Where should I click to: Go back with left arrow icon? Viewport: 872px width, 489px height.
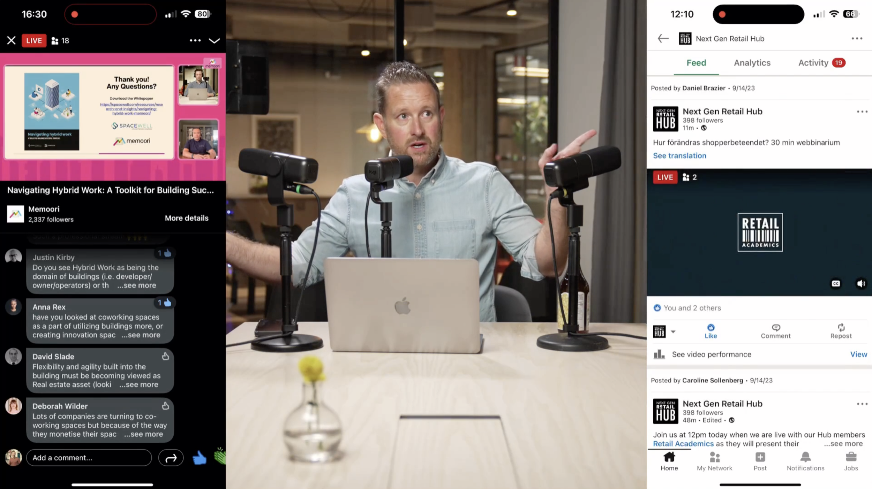[x=663, y=38]
